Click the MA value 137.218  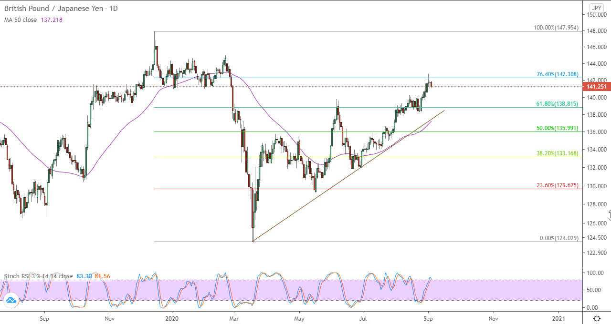point(52,20)
